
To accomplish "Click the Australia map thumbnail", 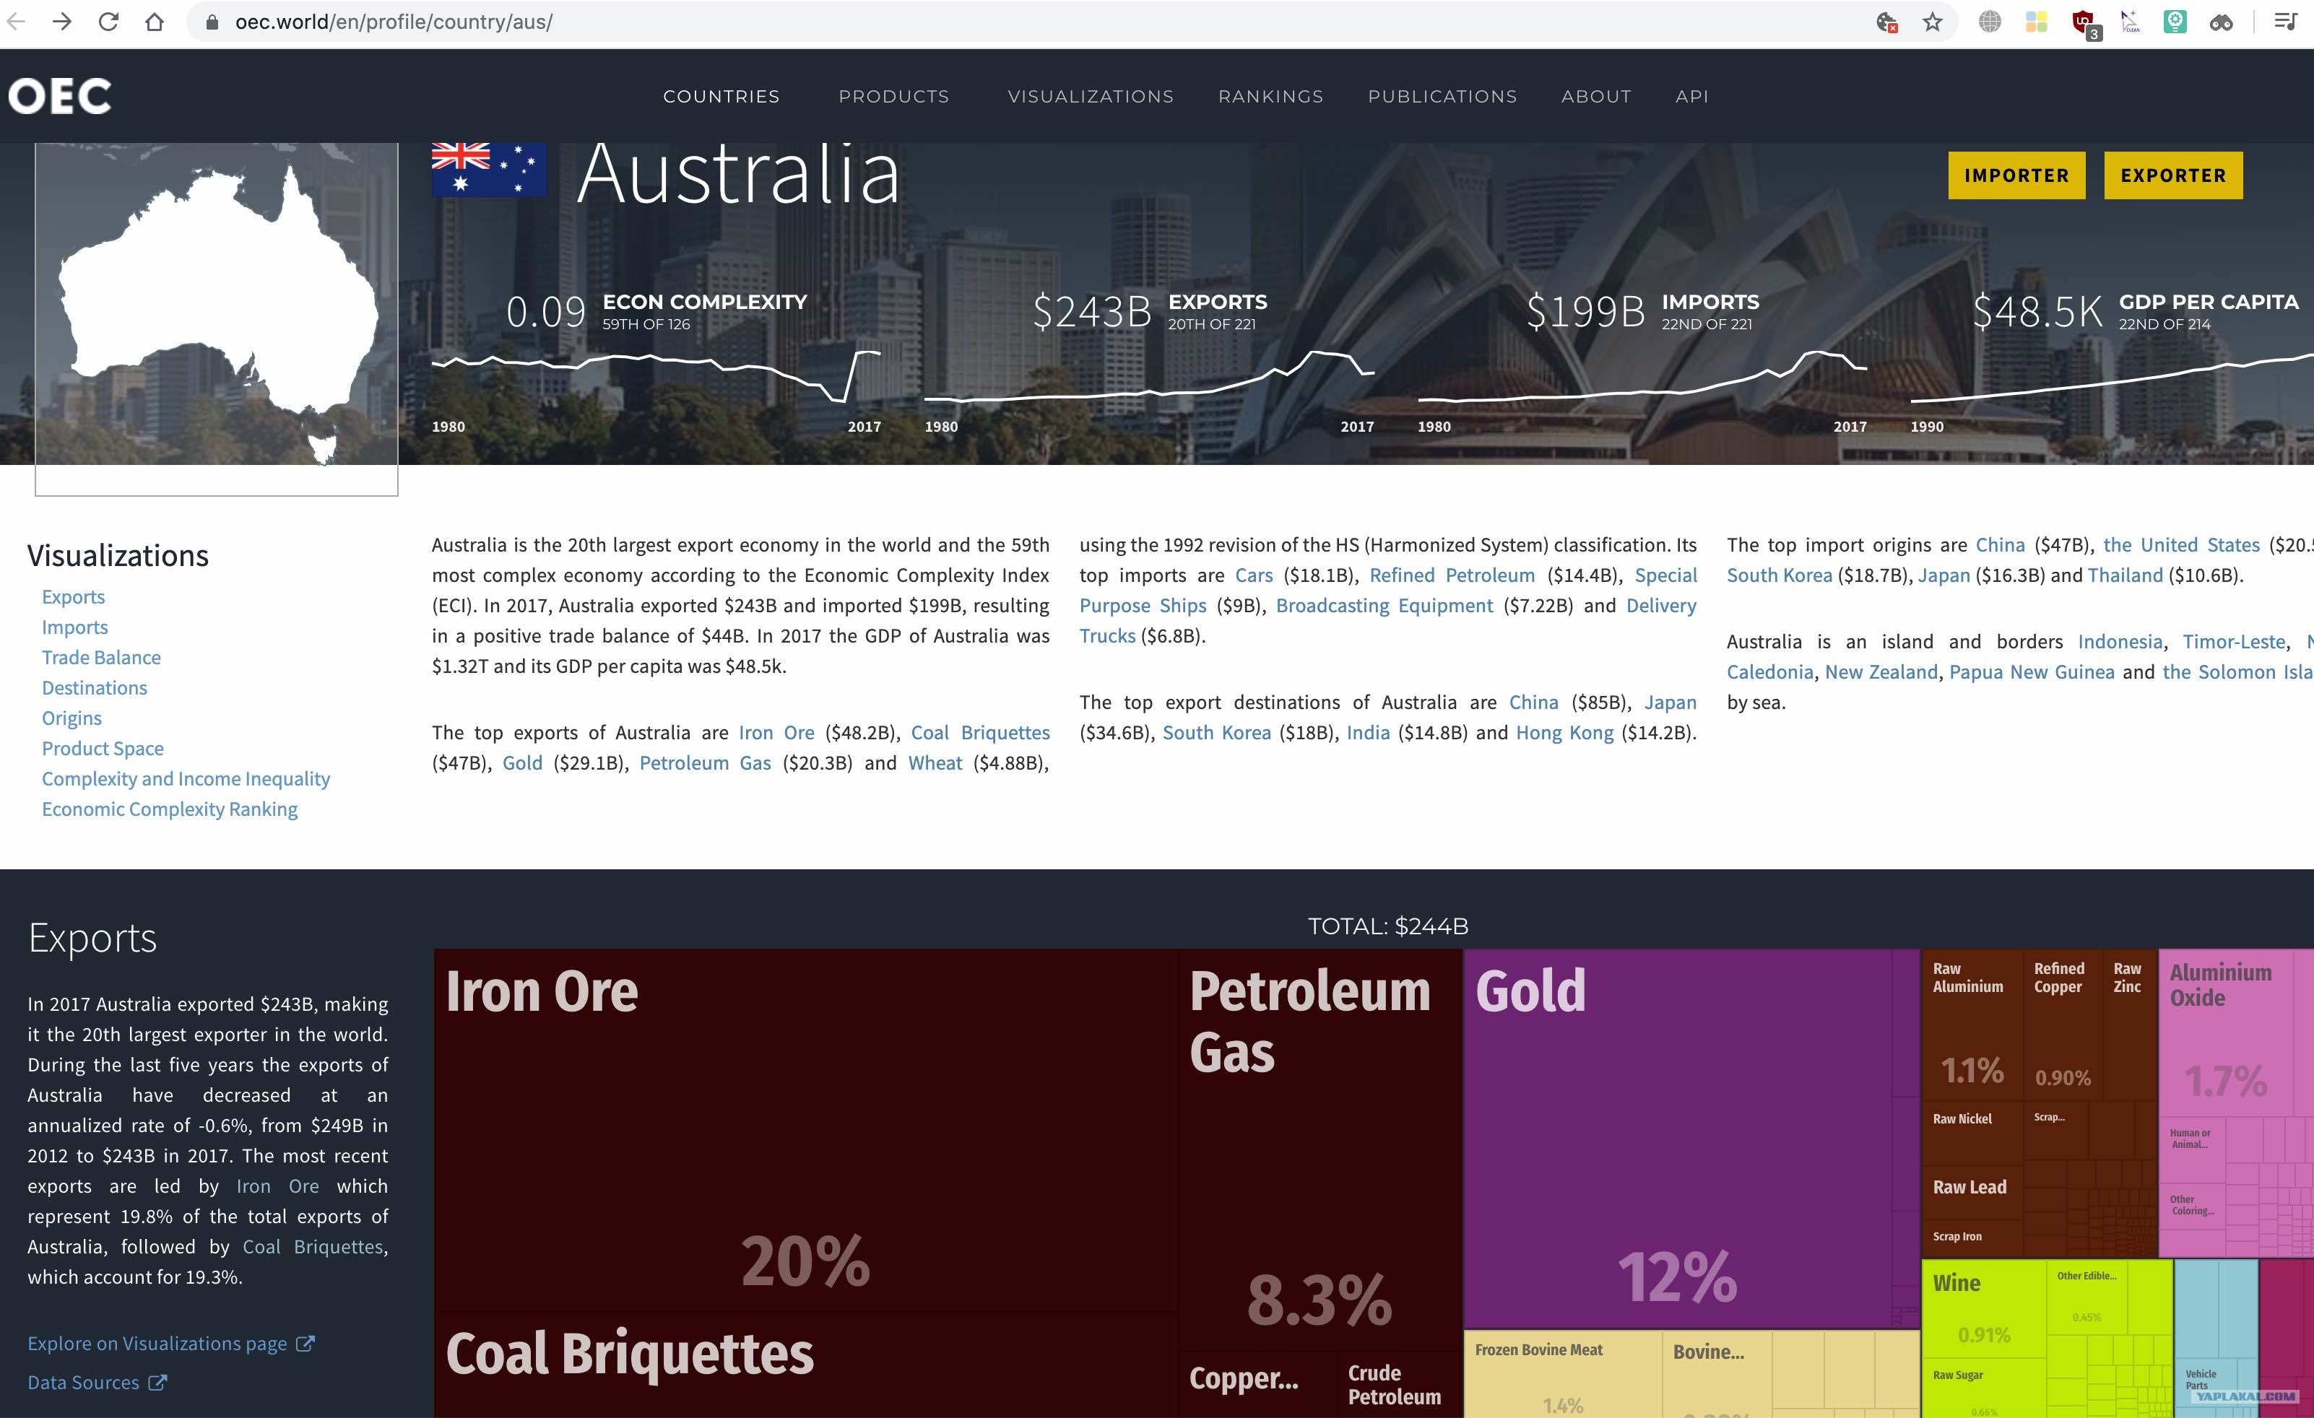I will (217, 319).
